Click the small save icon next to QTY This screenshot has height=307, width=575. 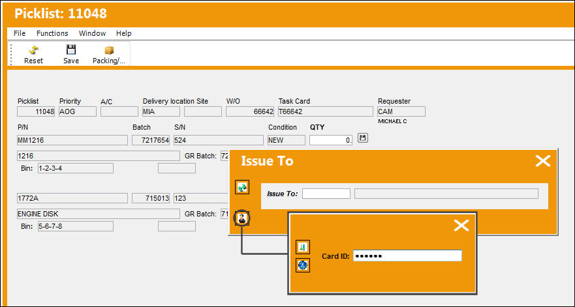(x=363, y=138)
